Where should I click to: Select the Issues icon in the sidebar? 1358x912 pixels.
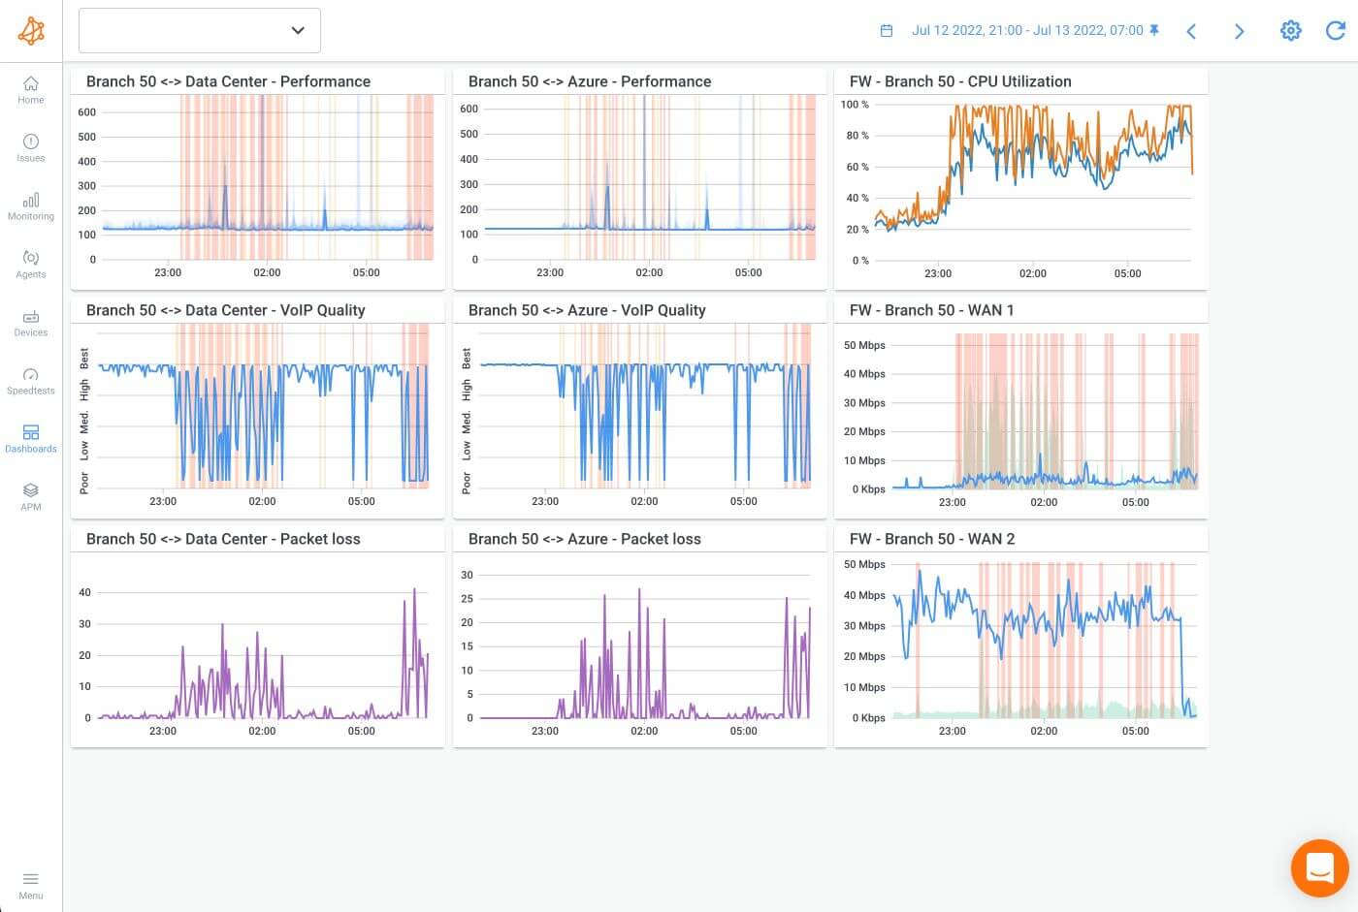click(30, 150)
